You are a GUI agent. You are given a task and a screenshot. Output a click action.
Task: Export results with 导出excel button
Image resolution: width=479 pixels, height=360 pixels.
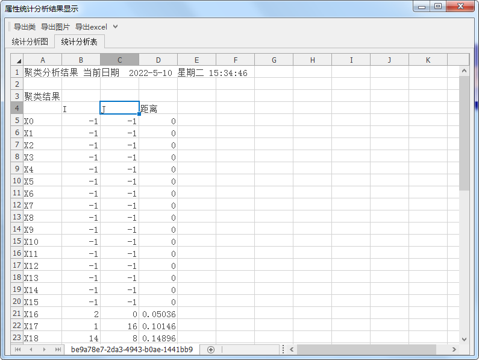91,27
